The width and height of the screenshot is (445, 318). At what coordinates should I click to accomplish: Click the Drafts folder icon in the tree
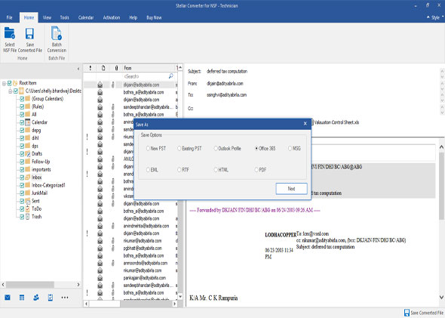[x=27, y=153]
